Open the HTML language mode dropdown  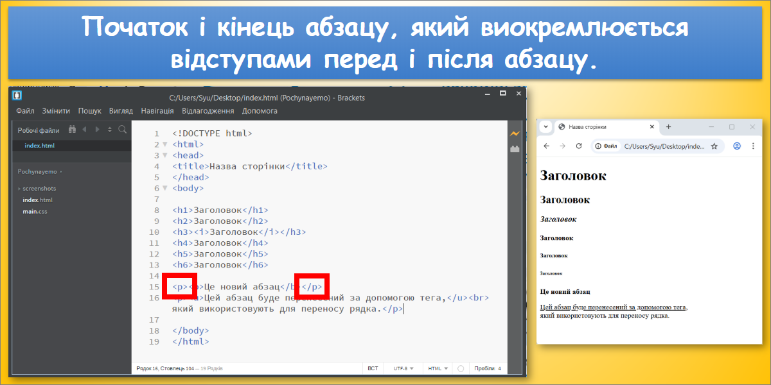438,368
